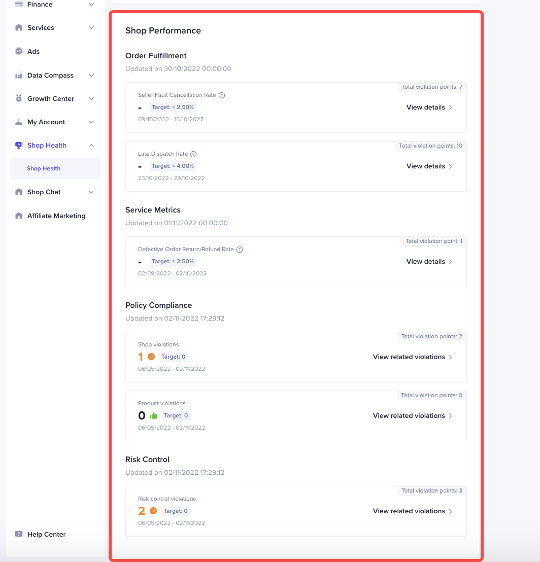Screen dimensions: 540x562
Task: Expand the Services sidebar section
Action: pyautogui.click(x=91, y=28)
